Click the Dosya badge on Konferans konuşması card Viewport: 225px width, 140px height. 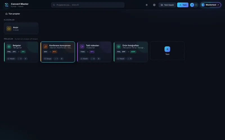pos(48,59)
